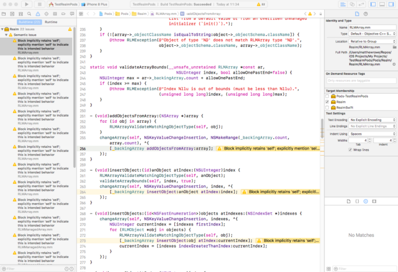Select the Issue navigator warning icon

click(38, 14)
